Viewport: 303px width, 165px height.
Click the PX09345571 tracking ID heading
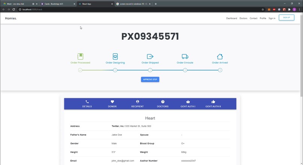150,36
